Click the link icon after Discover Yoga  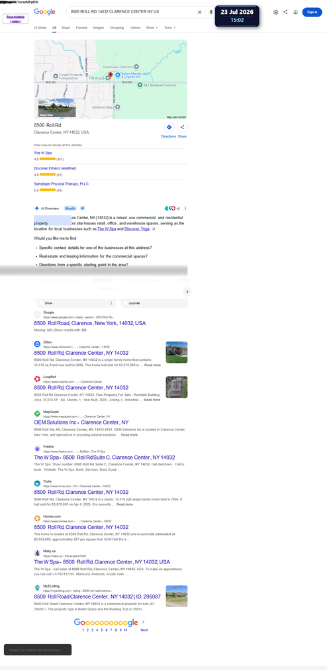click(x=154, y=229)
